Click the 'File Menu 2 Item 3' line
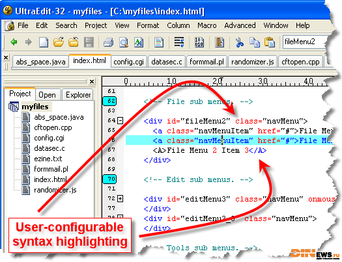 tap(210, 150)
